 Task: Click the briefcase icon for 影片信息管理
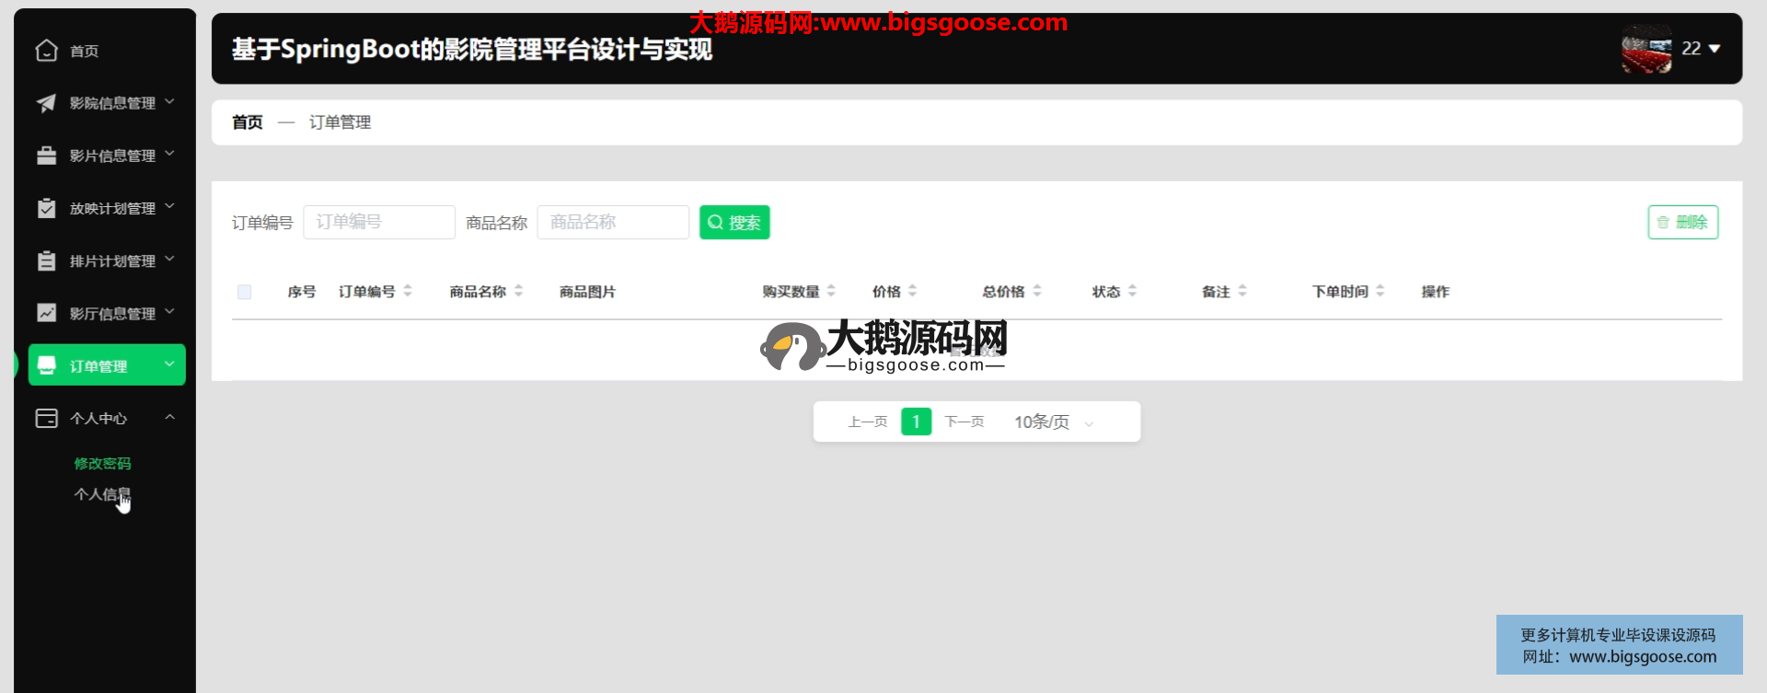46,156
